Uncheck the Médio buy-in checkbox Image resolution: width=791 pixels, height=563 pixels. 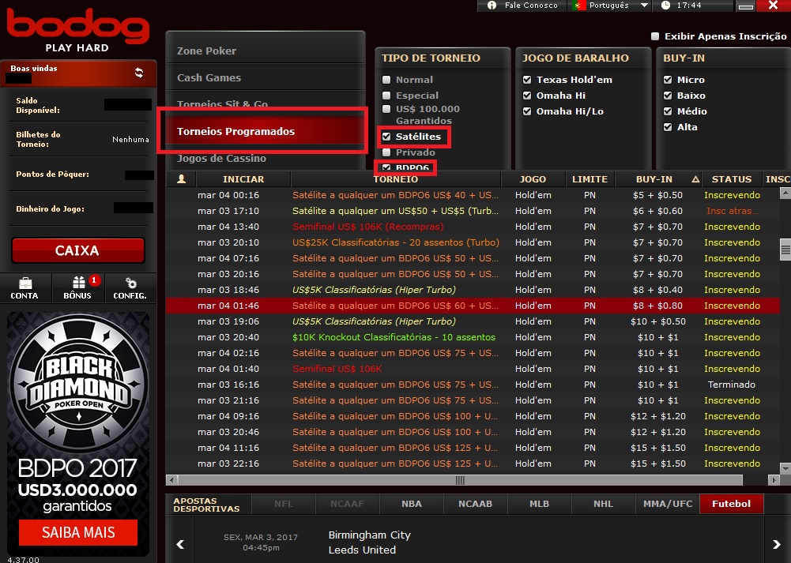coord(668,111)
